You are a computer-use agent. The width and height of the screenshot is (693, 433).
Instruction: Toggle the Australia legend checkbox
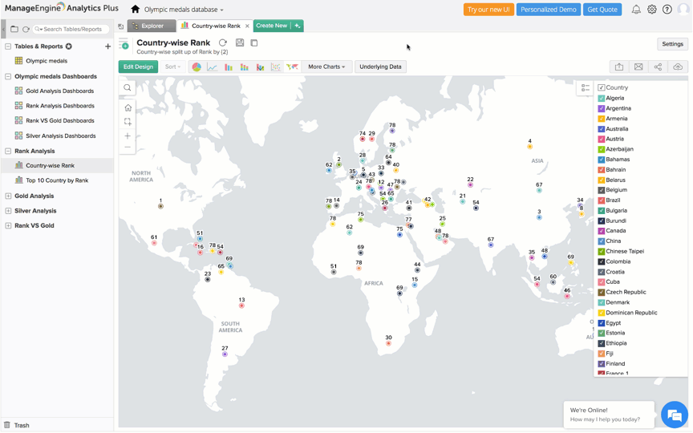pos(601,129)
